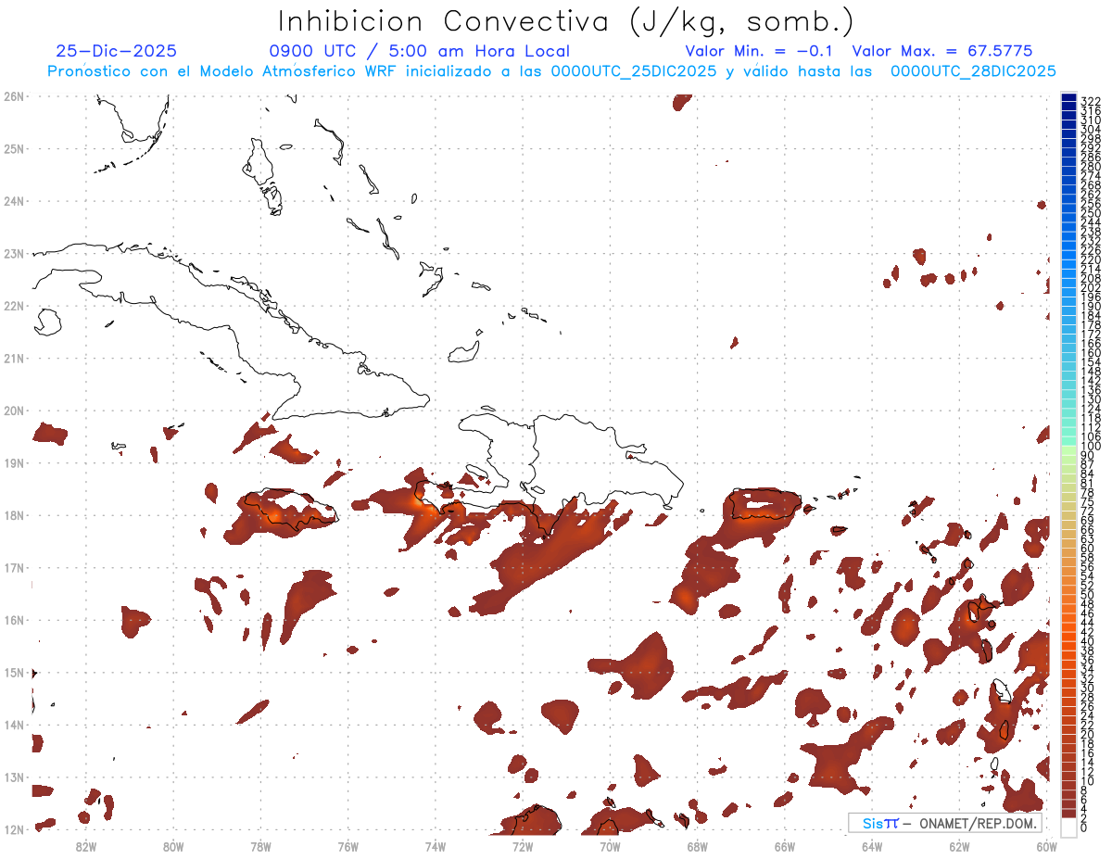Click the '82W' longitude label

[x=85, y=846]
